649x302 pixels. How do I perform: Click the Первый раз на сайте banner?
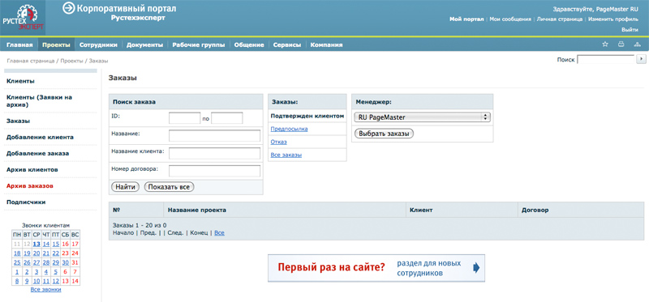(376, 268)
